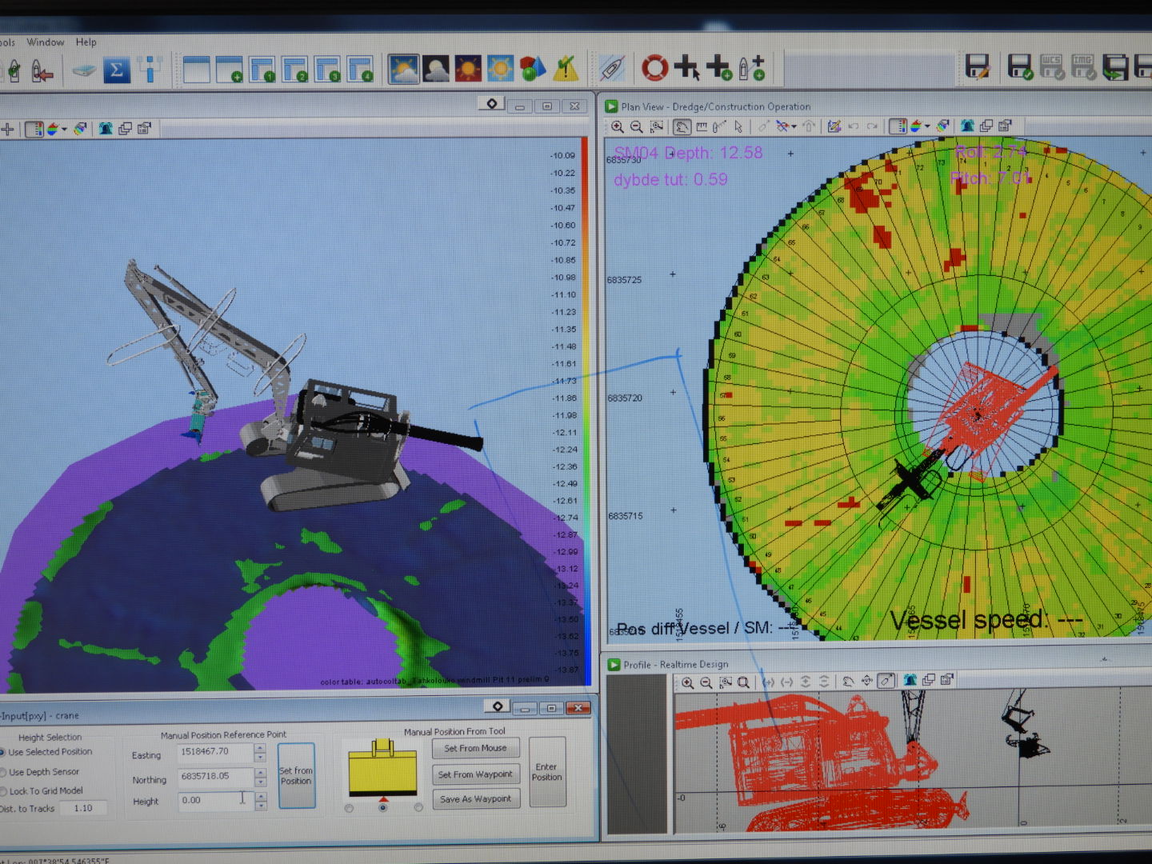Open color map dropdown in 3D view toolbar

(x=64, y=129)
